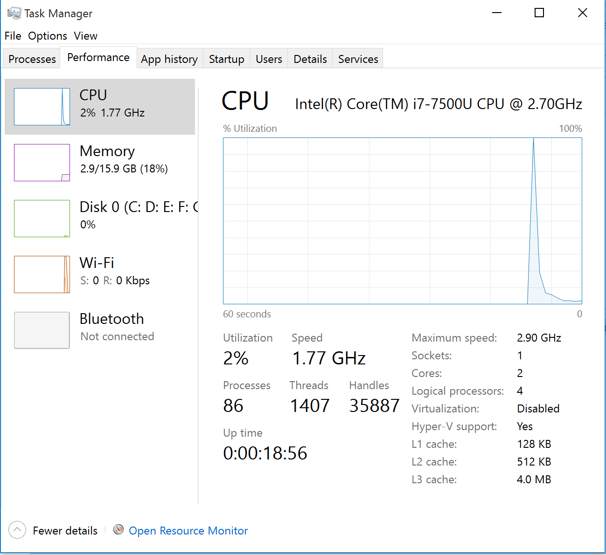
Task: View the Bluetooth adapter panel
Action: [42, 330]
